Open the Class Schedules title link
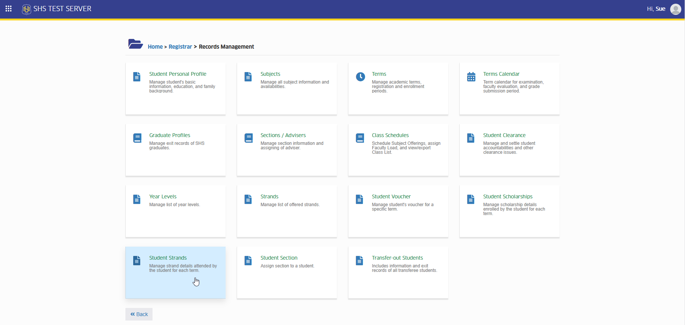Screen dimensions: 685x325 click(x=390, y=135)
